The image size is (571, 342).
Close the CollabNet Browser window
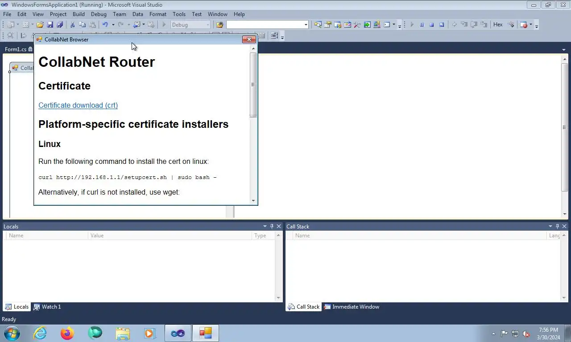tap(249, 39)
